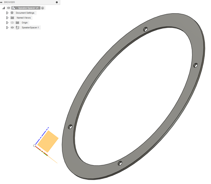This screenshot has width=211, height=184.
Task: Select Named Views label
Action: pos(23,18)
